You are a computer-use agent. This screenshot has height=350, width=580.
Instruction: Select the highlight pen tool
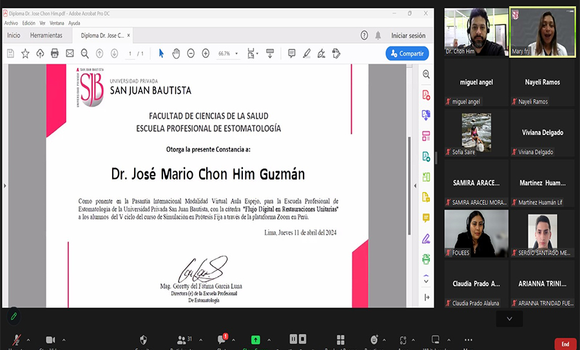306,53
